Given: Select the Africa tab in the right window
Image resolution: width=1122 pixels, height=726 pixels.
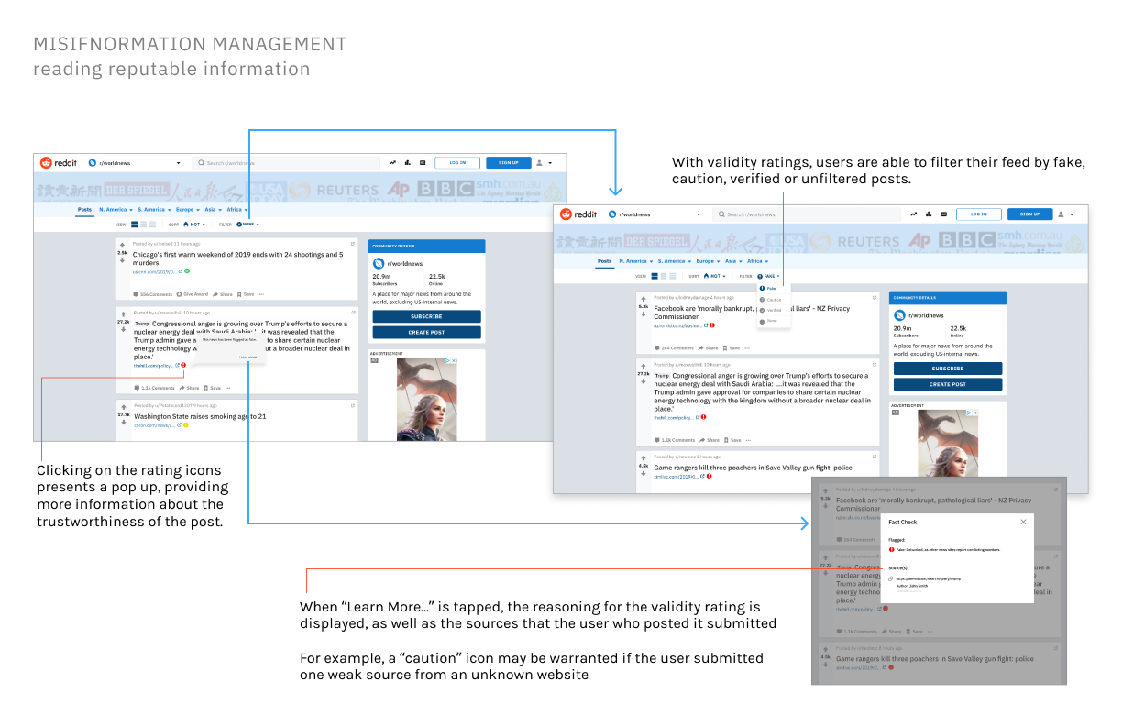Looking at the screenshot, I should click(x=756, y=261).
